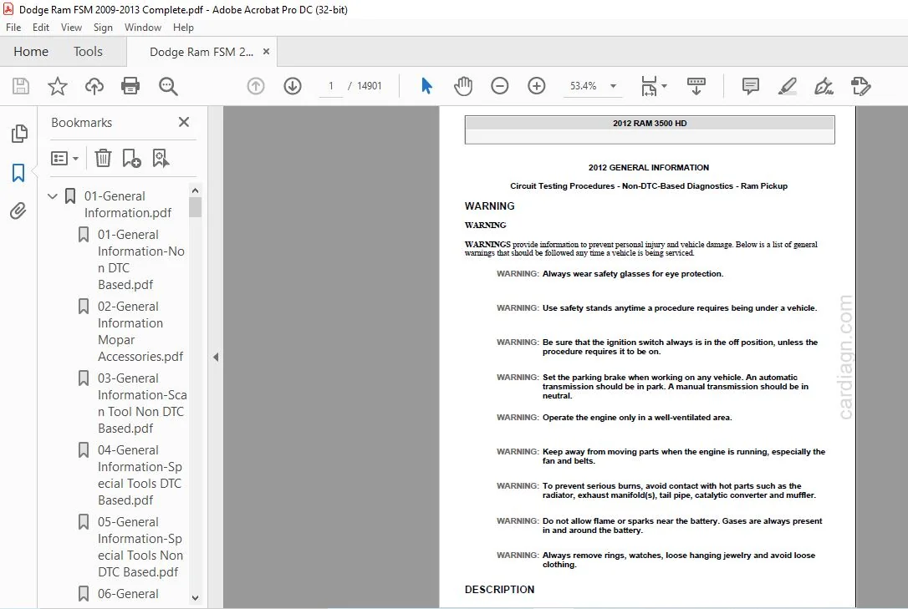Open the Window menu

click(x=142, y=28)
